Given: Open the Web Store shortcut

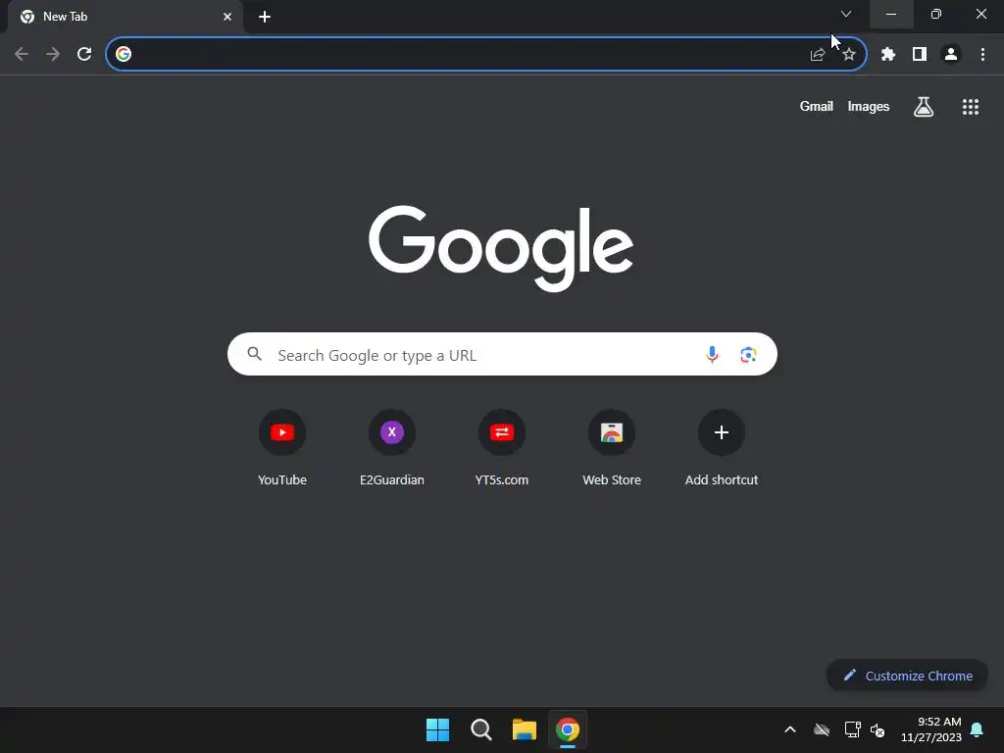Looking at the screenshot, I should click(x=612, y=447).
